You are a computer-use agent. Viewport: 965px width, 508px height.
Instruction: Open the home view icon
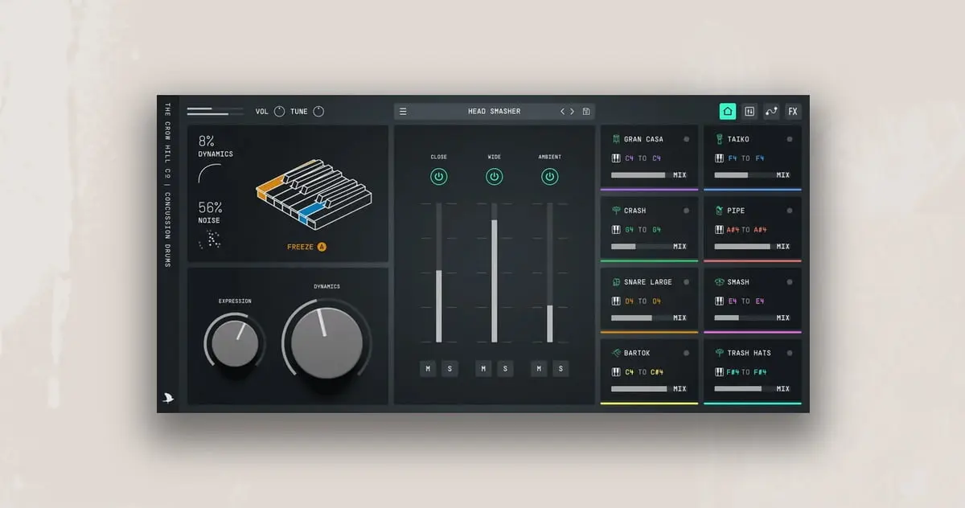pos(728,112)
